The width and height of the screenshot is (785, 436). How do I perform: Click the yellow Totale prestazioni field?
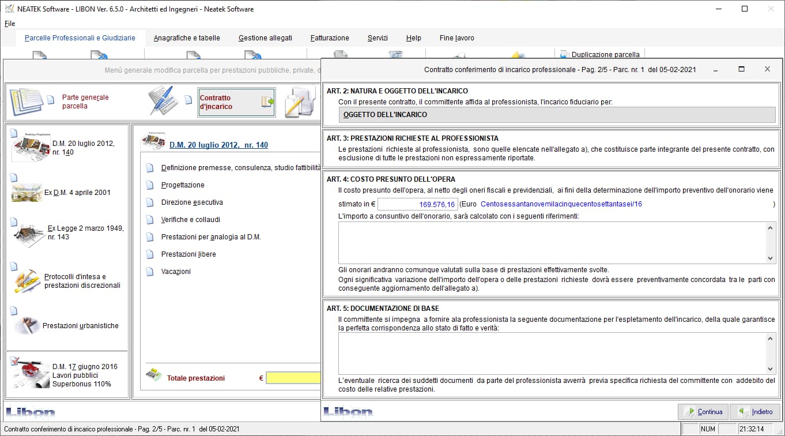293,378
